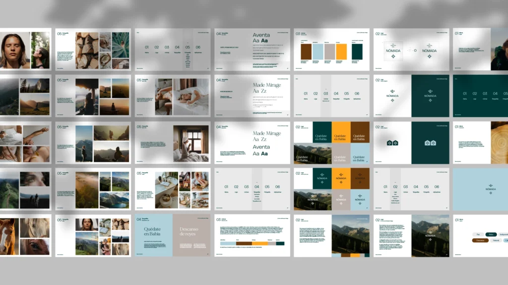
Task: Pick the dark green palette swatch
Action: [x=357, y=51]
